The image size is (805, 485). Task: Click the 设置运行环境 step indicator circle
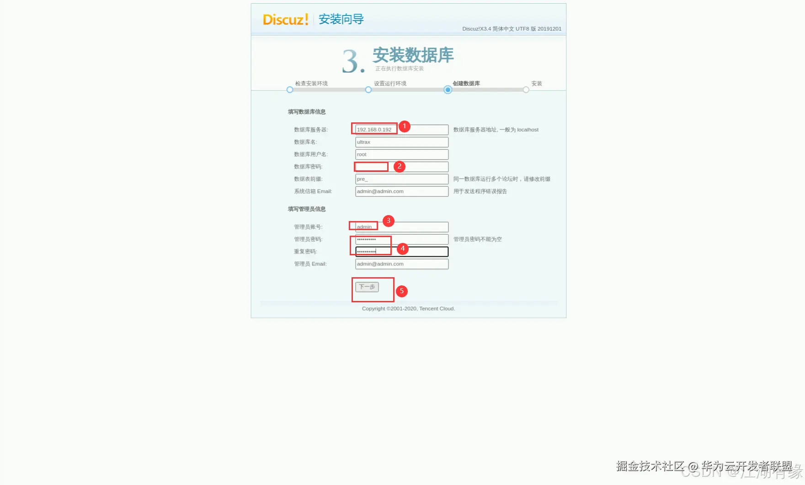[x=368, y=90]
